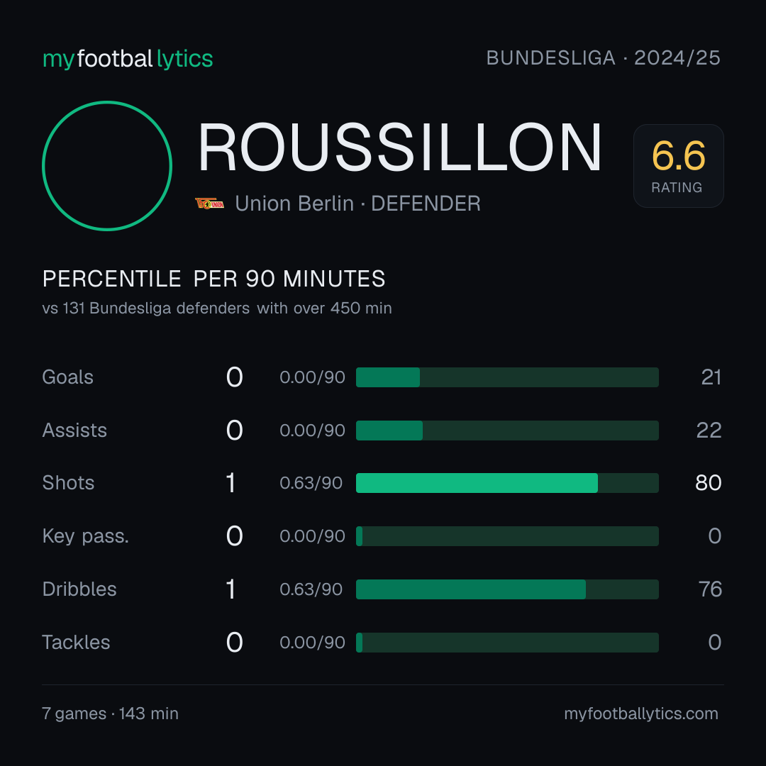Click the Tackles percentile bar
Screen dimensions: 766x766
click(507, 643)
